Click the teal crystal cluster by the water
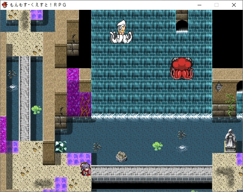Image resolution: width=243 pixels, height=192 pixels. [x=61, y=147]
